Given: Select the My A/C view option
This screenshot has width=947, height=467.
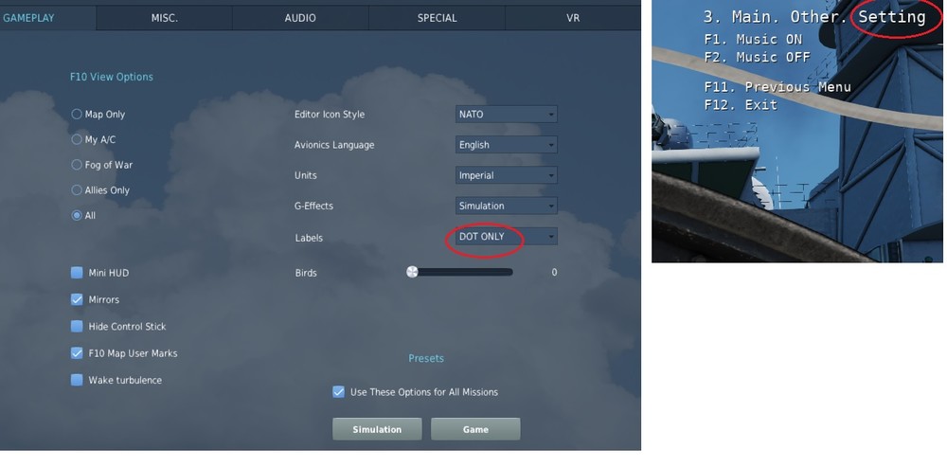Looking at the screenshot, I should [x=77, y=139].
